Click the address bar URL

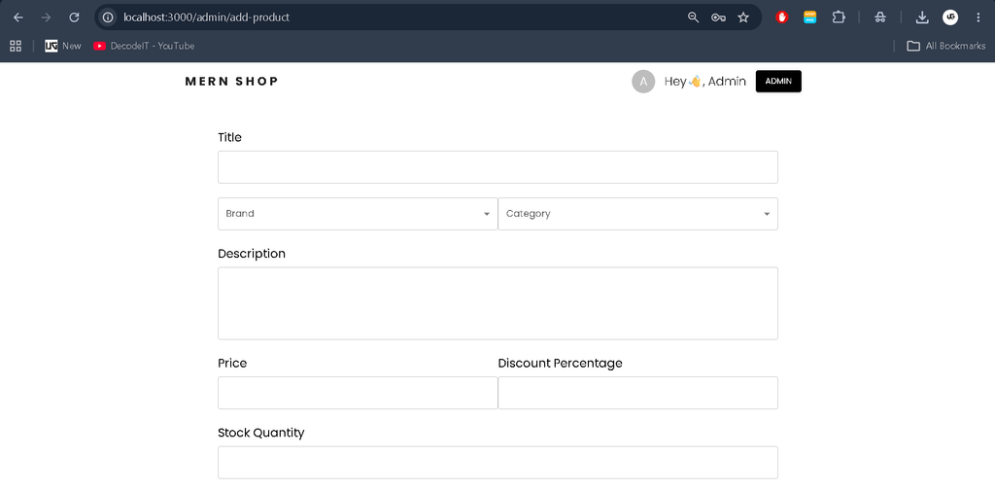point(207,18)
